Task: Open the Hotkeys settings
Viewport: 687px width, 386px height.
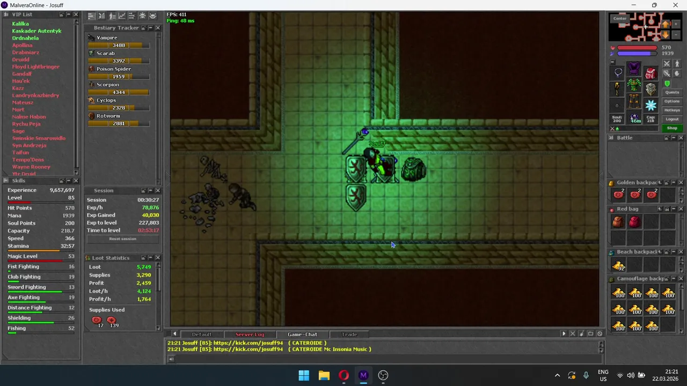Action: [x=673, y=110]
